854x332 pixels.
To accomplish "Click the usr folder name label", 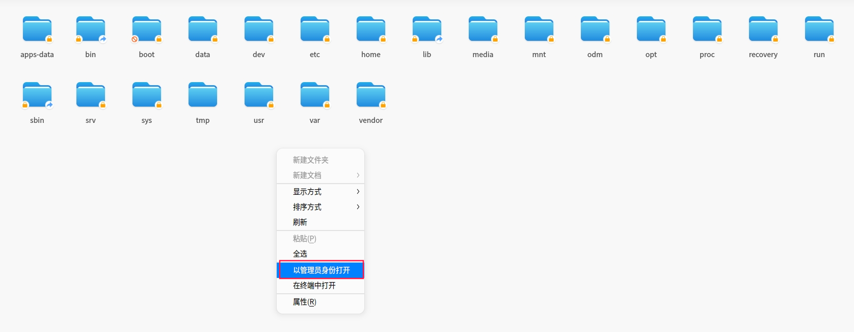I will pyautogui.click(x=259, y=120).
